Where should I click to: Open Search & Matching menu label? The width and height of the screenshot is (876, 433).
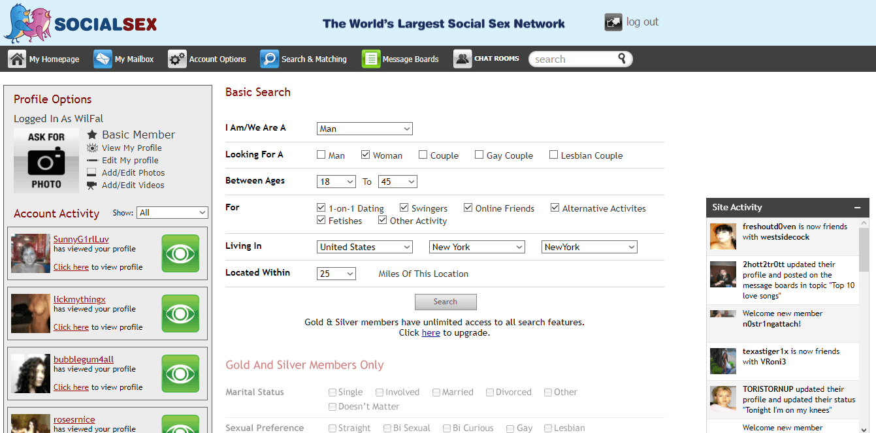pos(314,59)
